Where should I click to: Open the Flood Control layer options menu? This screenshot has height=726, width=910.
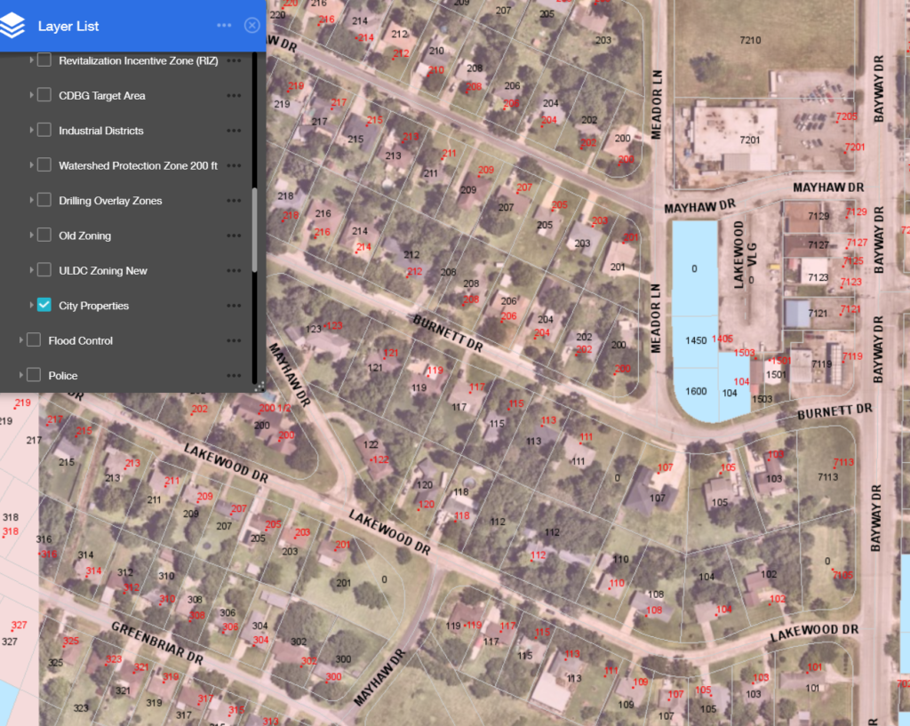tap(234, 340)
